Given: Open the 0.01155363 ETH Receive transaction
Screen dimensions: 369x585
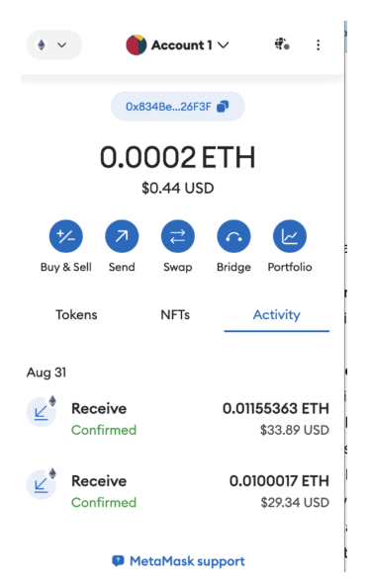Looking at the screenshot, I should point(178,419).
